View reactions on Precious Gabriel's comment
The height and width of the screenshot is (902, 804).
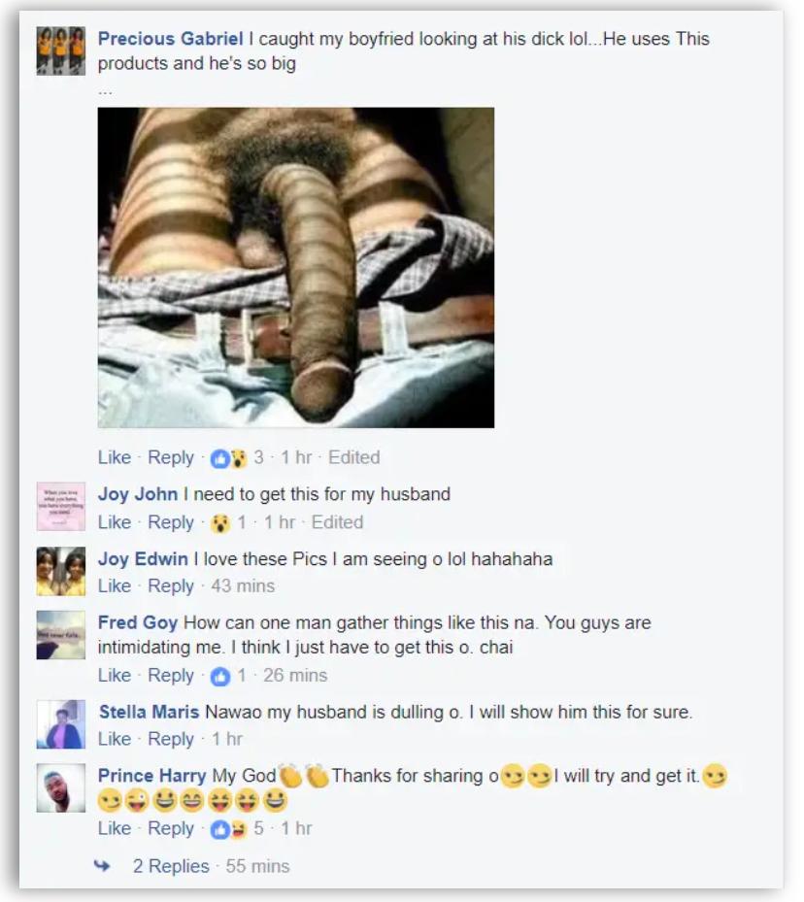236,458
